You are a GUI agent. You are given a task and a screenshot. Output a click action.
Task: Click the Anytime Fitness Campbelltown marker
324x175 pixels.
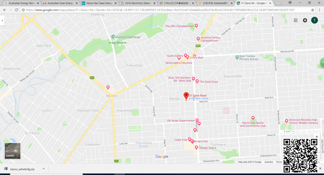point(198,39)
